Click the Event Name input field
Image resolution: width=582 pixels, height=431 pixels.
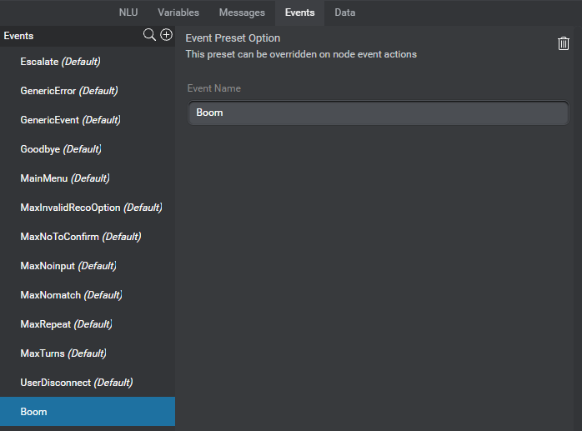[x=379, y=113]
